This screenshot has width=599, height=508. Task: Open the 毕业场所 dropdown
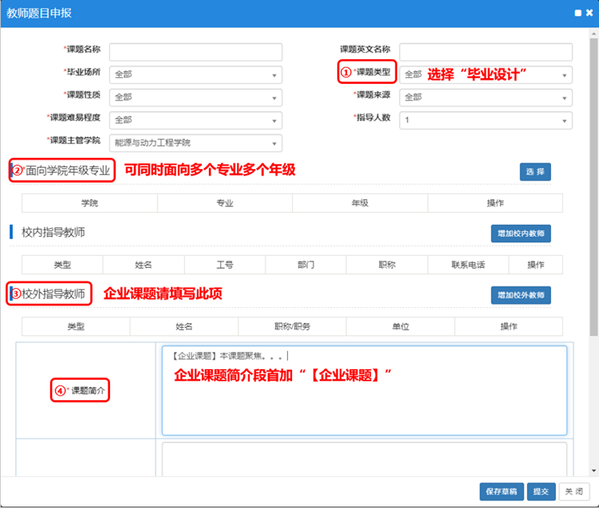tap(195, 75)
